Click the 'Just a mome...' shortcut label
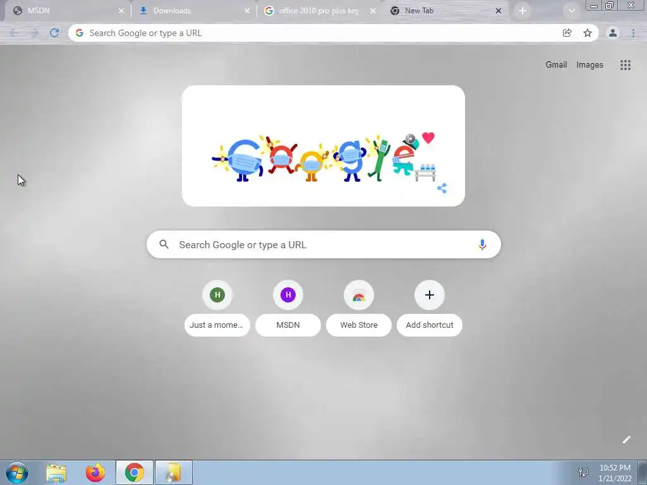This screenshot has width=647, height=485. [217, 325]
